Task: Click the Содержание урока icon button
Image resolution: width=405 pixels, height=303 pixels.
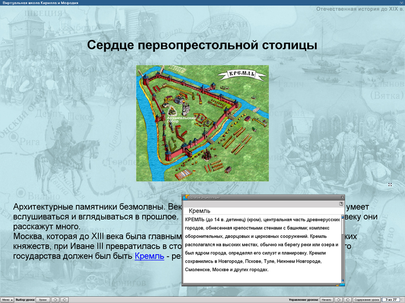Action: (x=367, y=299)
